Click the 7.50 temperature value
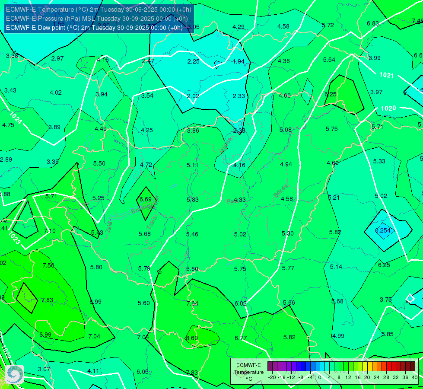Screen dimensions: 423x389 pos(48,265)
